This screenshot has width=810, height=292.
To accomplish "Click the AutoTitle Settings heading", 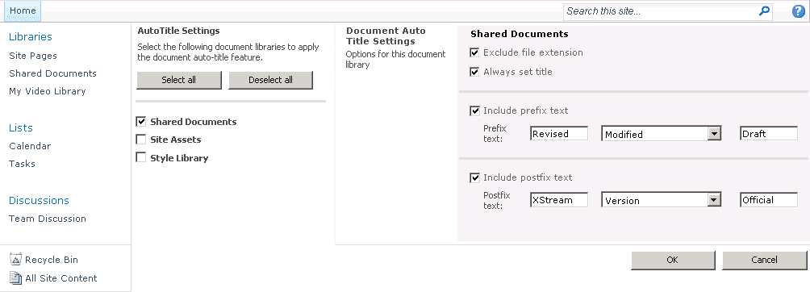I will pos(179,31).
